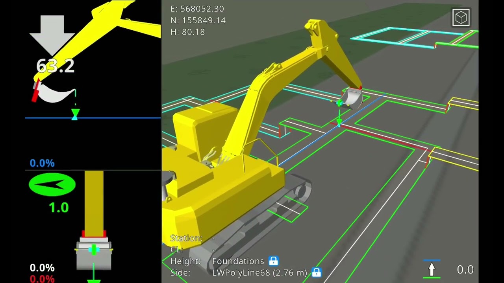Open the 3D view cube icon

pos(461,18)
